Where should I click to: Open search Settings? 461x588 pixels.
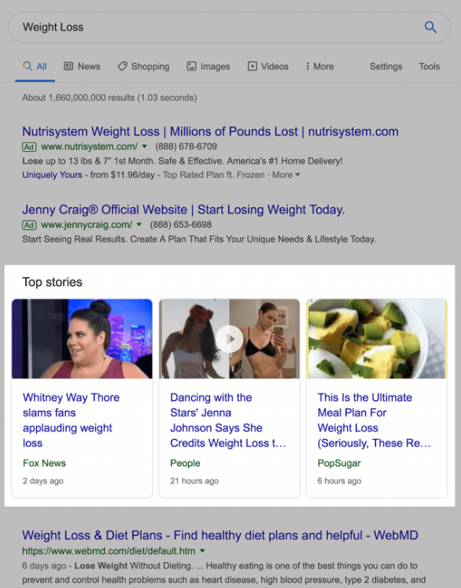pos(385,66)
